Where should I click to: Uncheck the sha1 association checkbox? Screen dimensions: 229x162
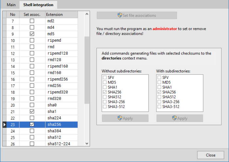(32, 111)
